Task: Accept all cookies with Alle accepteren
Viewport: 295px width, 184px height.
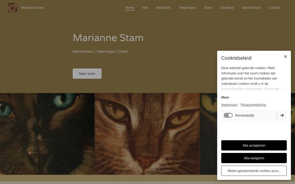Action: click(x=254, y=145)
